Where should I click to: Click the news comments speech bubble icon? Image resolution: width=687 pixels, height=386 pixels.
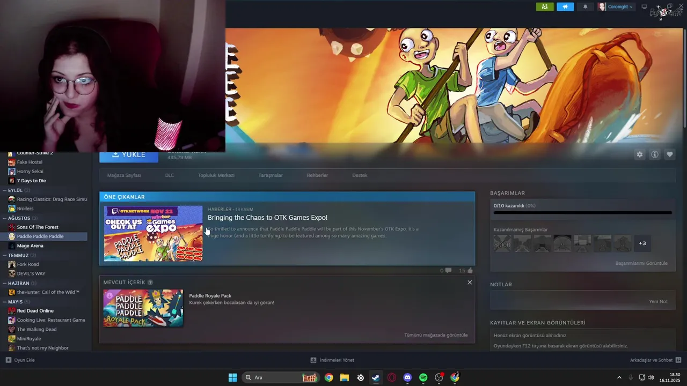(448, 271)
